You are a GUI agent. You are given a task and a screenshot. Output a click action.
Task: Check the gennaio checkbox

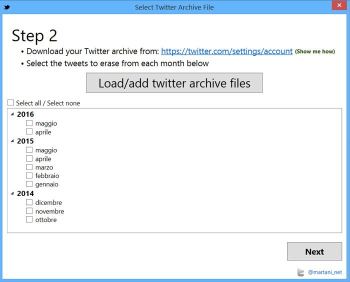tap(29, 184)
